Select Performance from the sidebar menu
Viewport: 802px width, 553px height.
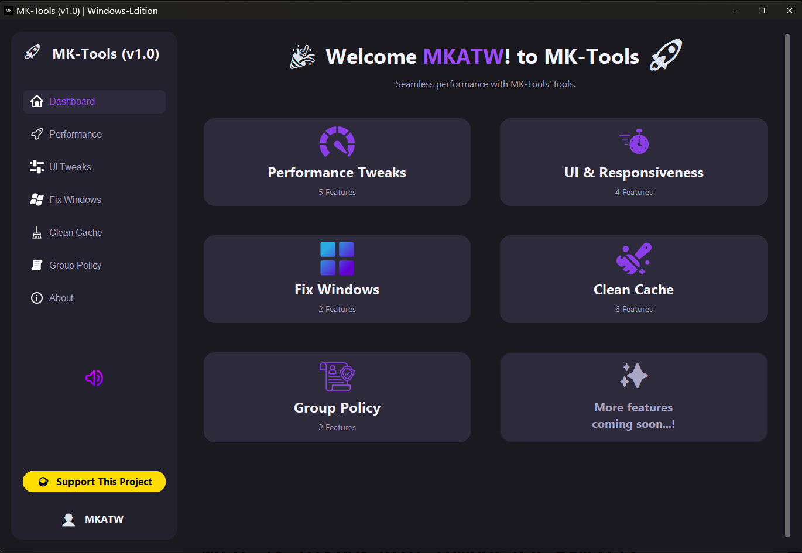point(74,134)
